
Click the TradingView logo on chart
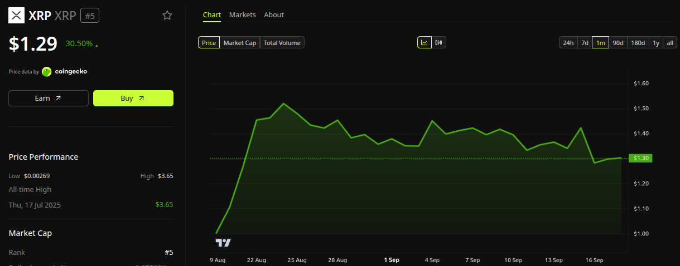223,243
